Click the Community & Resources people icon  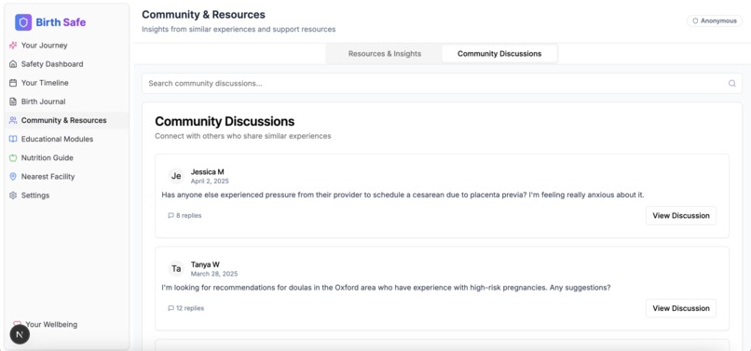tap(13, 120)
